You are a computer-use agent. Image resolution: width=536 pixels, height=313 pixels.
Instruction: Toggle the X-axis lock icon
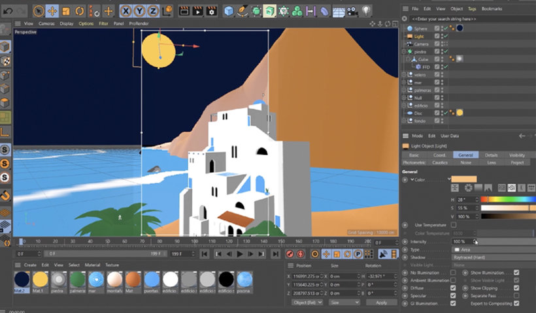pos(125,11)
